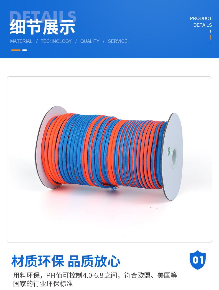Click the green sticker on spool flange

pos(169,151)
